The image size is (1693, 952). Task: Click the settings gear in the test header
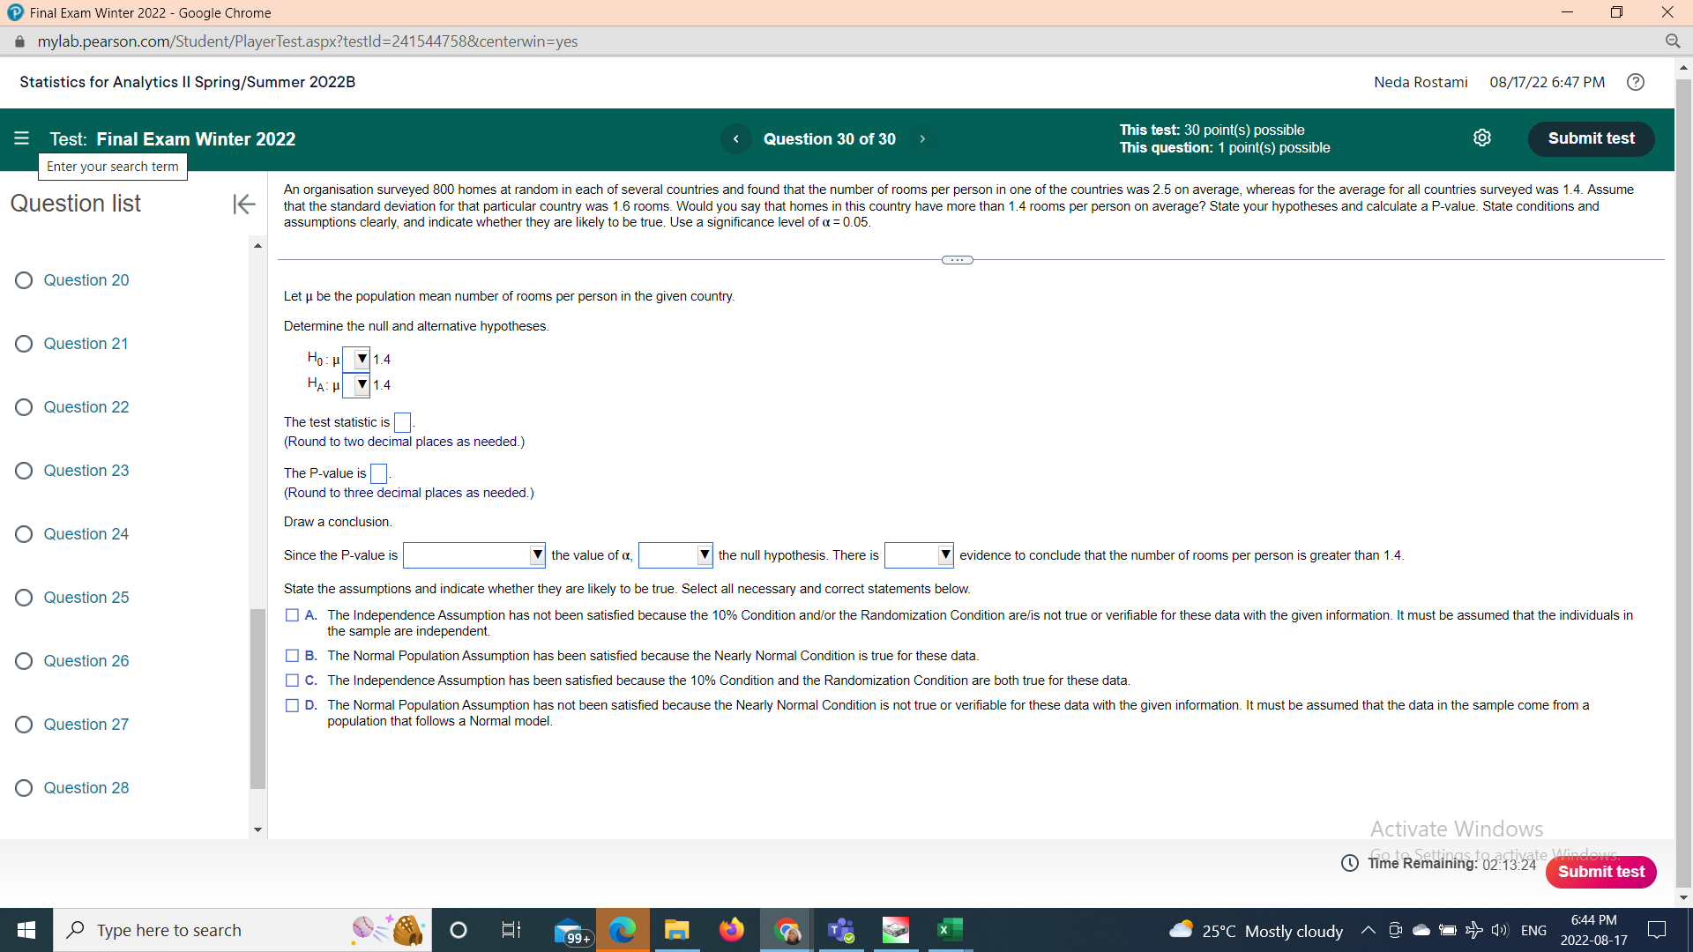[x=1482, y=138]
